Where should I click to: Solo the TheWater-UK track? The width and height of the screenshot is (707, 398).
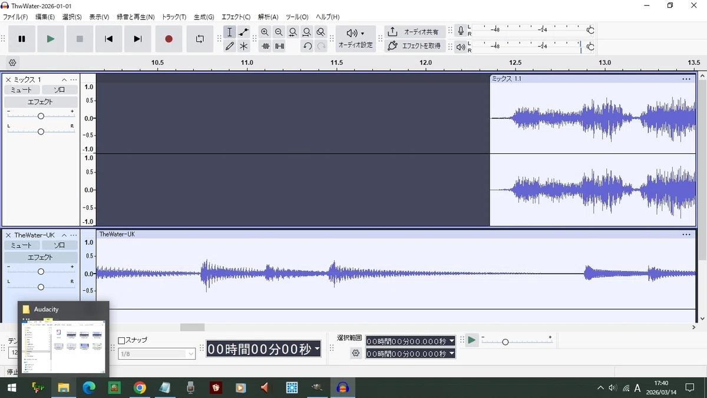coord(60,245)
